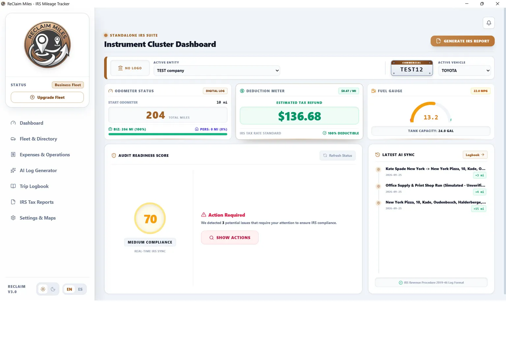Click the pin beside Office Supply trip

tap(379, 186)
